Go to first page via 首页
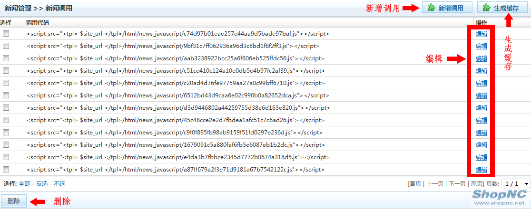This screenshot has height=210, width=531. (x=415, y=183)
